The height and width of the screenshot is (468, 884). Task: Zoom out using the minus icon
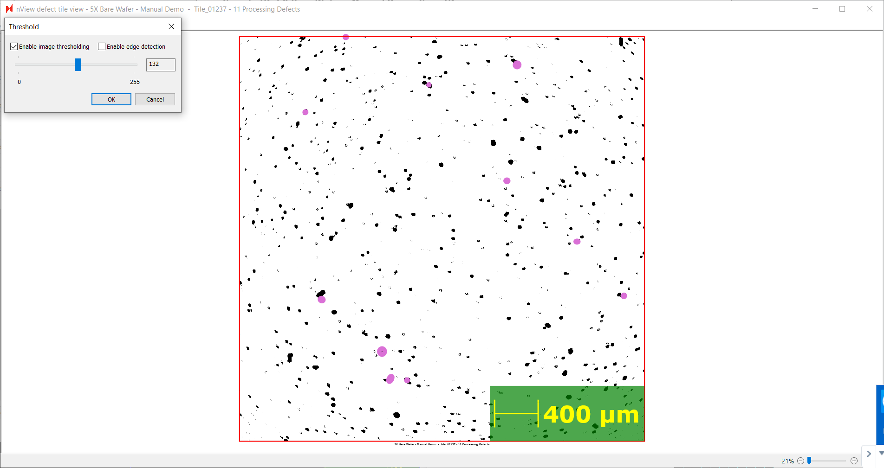(800, 461)
